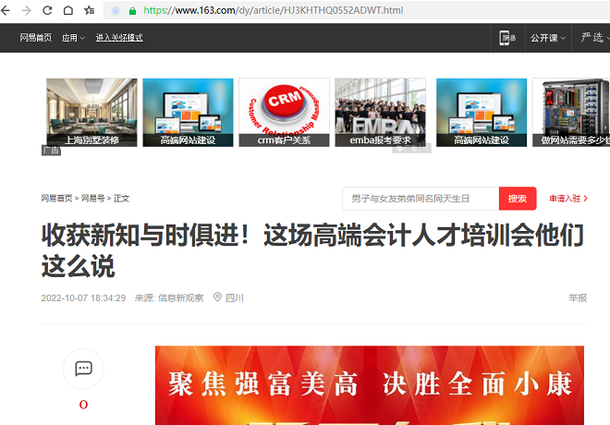Click the browser forward arrow
This screenshot has width=610, height=425.
point(26,10)
